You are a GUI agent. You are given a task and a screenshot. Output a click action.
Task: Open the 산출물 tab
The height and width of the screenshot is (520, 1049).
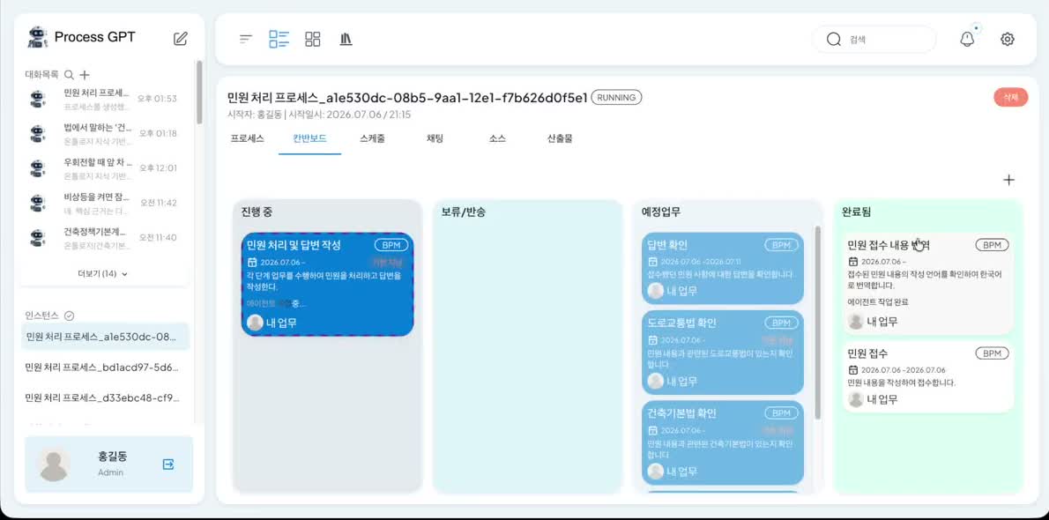(560, 138)
